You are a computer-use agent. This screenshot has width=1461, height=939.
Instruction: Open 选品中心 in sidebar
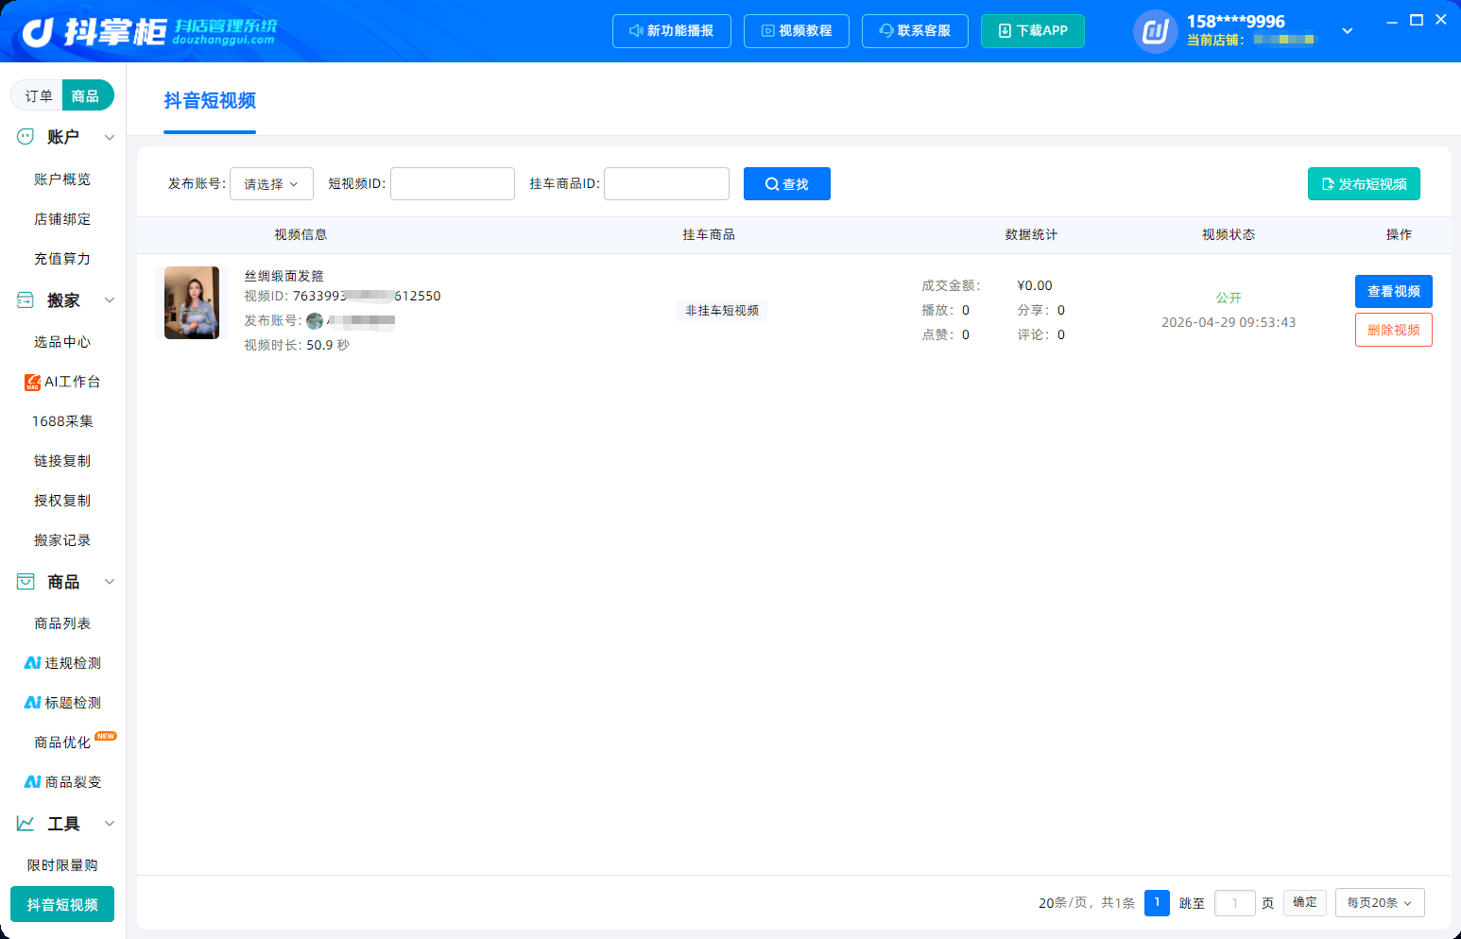tap(62, 342)
